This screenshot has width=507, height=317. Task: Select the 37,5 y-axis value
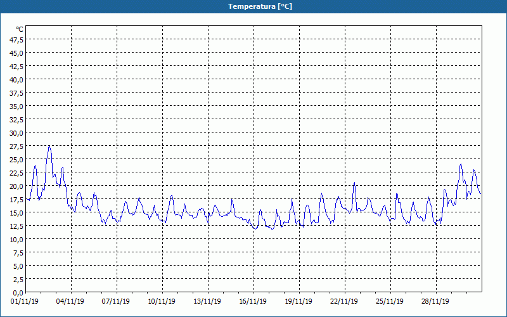coord(17,93)
